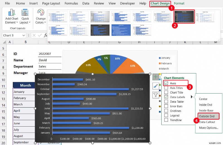Toggle the Axes checkbox
Image resolution: width=223 pixels, height=145 pixels.
(x=166, y=83)
